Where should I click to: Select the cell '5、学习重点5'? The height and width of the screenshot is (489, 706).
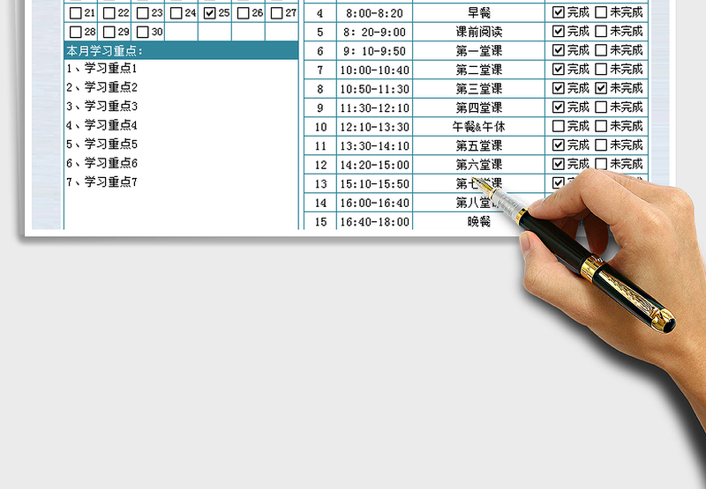[181, 144]
